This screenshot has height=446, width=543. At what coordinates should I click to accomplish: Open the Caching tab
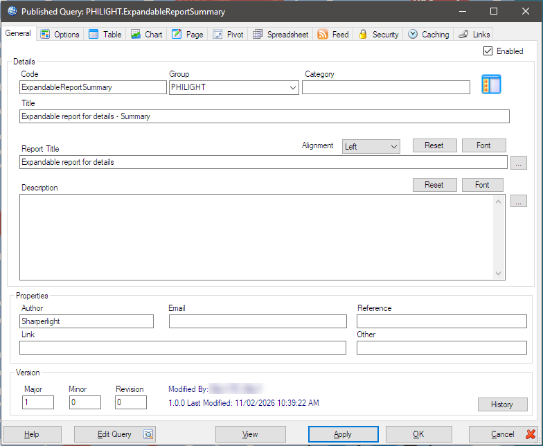[428, 35]
